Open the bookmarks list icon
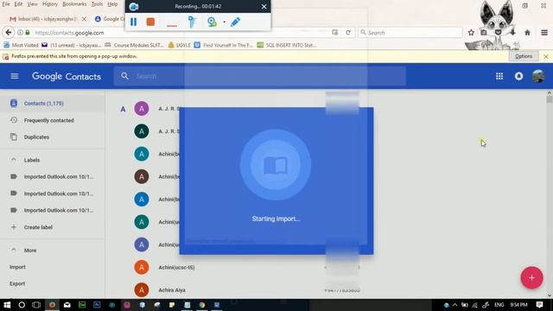The image size is (553, 311). click(x=484, y=33)
